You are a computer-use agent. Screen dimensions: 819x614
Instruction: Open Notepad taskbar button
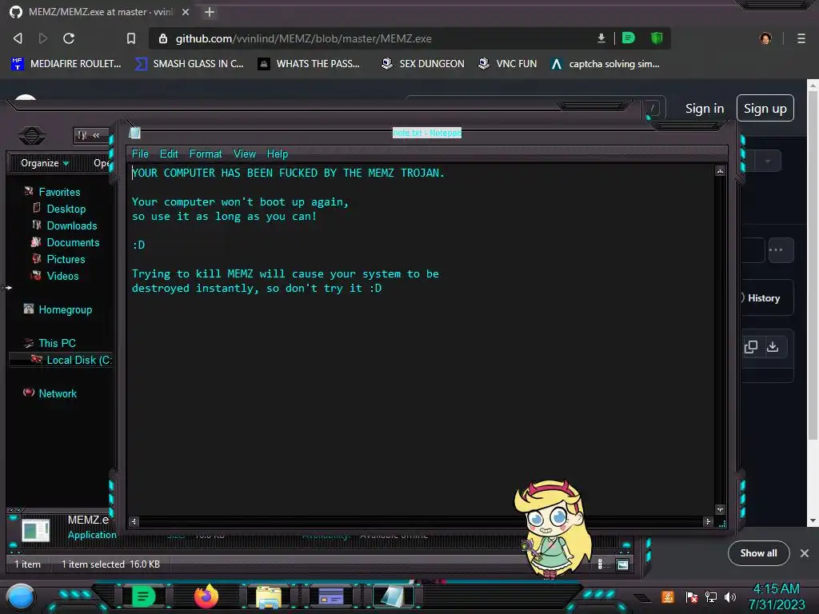pyautogui.click(x=393, y=597)
